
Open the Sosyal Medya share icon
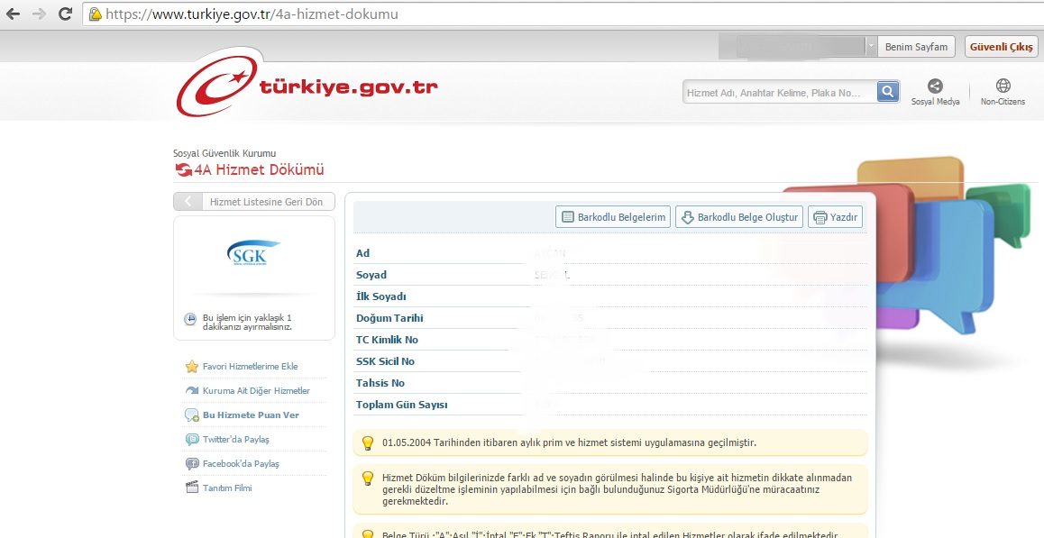[936, 86]
